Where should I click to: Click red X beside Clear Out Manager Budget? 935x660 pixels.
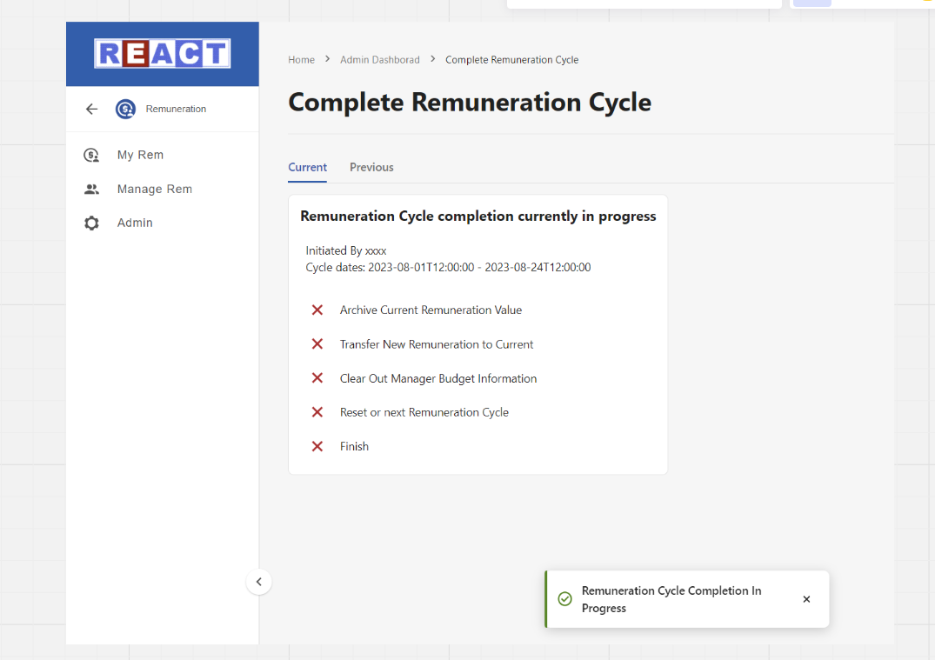point(317,378)
